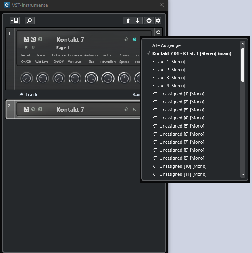Collapse the Track section triangle

(21, 94)
